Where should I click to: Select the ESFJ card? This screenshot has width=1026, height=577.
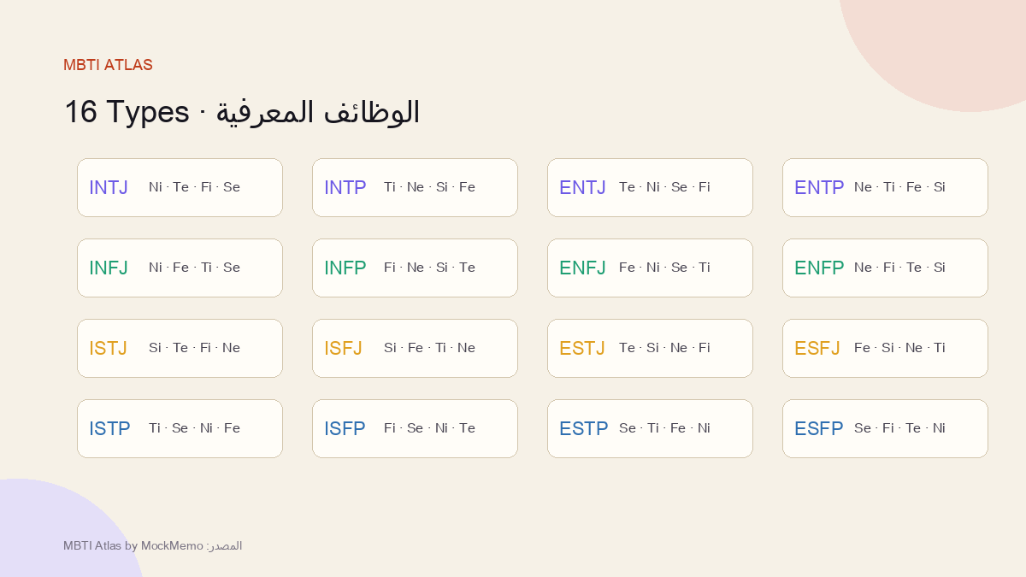tap(885, 348)
